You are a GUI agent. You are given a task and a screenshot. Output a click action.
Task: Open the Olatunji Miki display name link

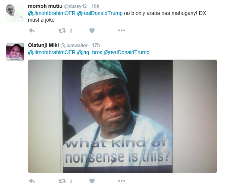(x=42, y=45)
